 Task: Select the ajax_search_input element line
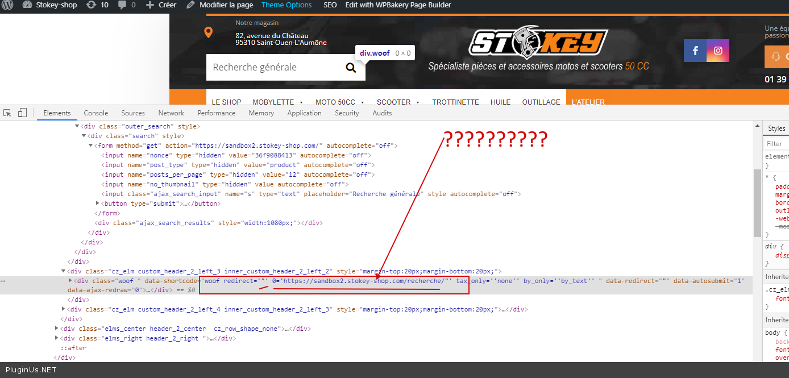[312, 194]
